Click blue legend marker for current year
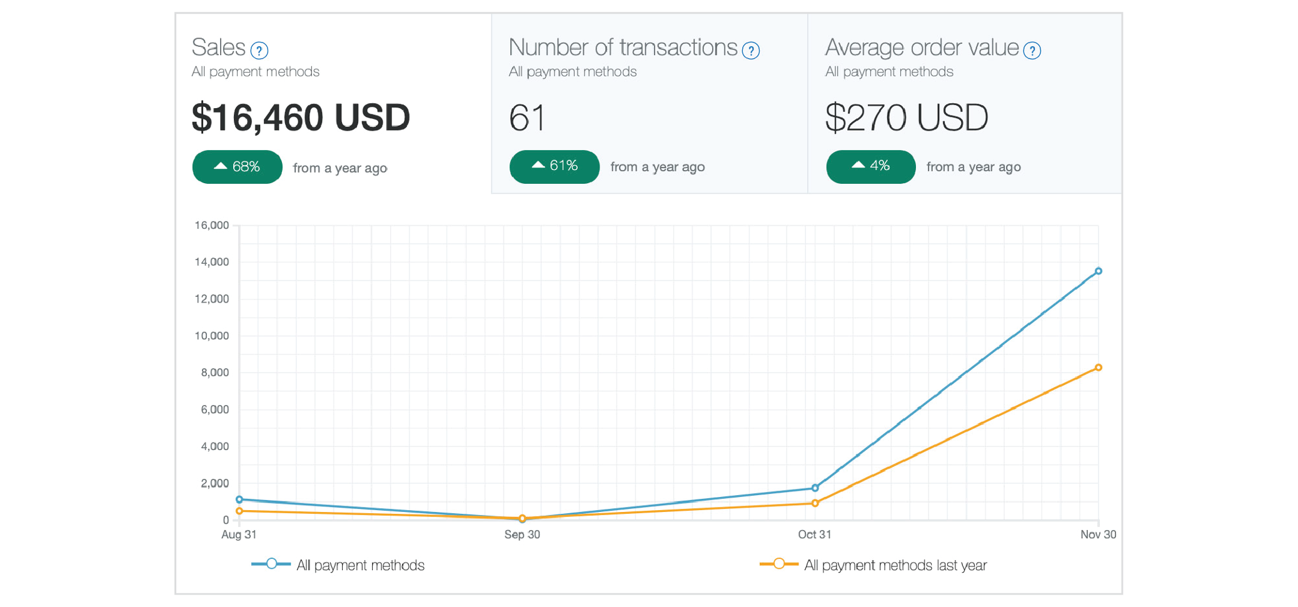This screenshot has width=1298, height=607. 271,564
